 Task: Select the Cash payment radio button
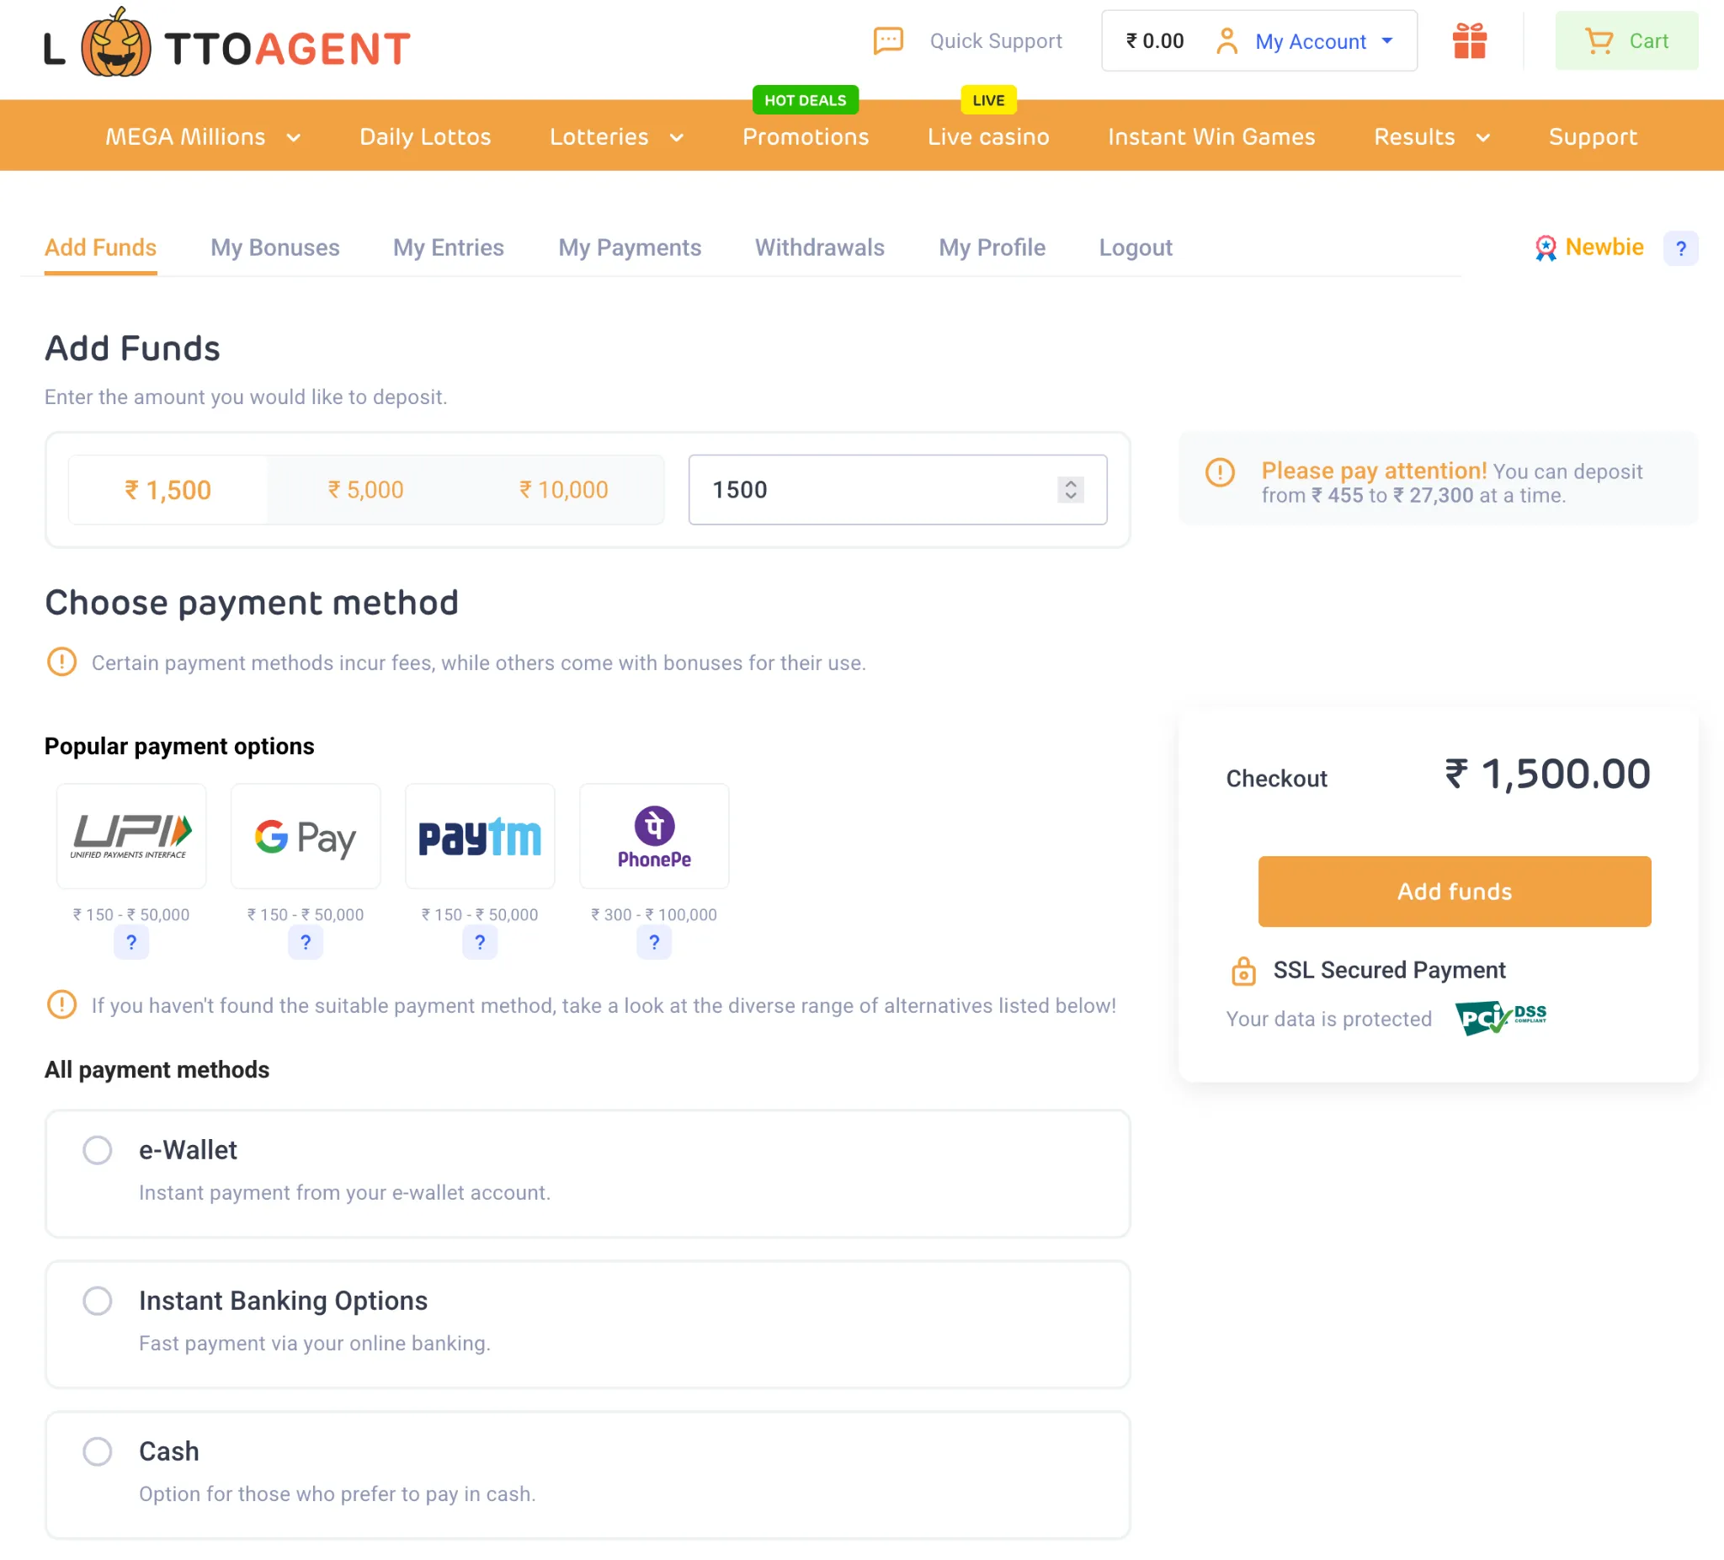[x=98, y=1451]
